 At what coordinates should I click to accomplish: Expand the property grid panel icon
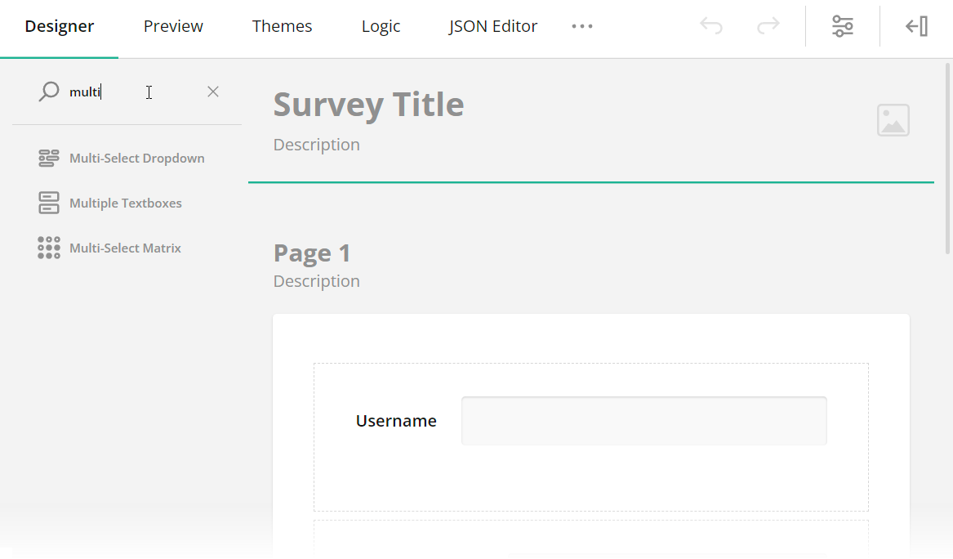[x=916, y=25]
